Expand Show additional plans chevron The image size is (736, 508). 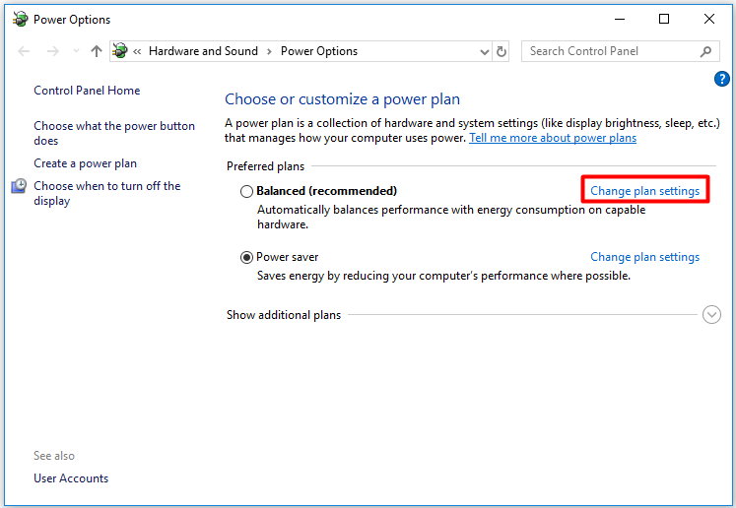tap(711, 315)
